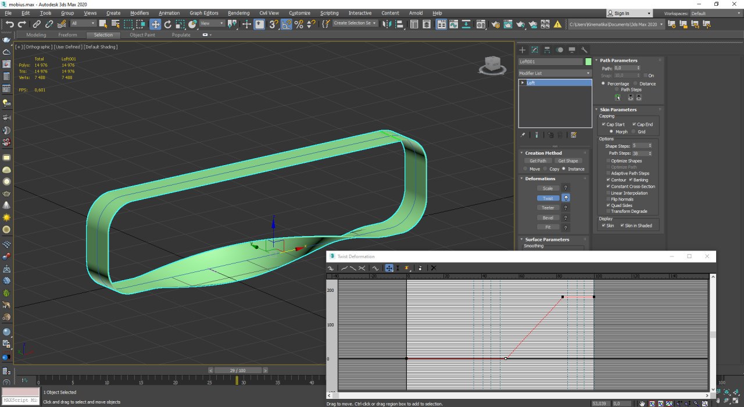The width and height of the screenshot is (744, 407).
Task: Switch to the Freeform ribbon tab
Action: coord(67,35)
